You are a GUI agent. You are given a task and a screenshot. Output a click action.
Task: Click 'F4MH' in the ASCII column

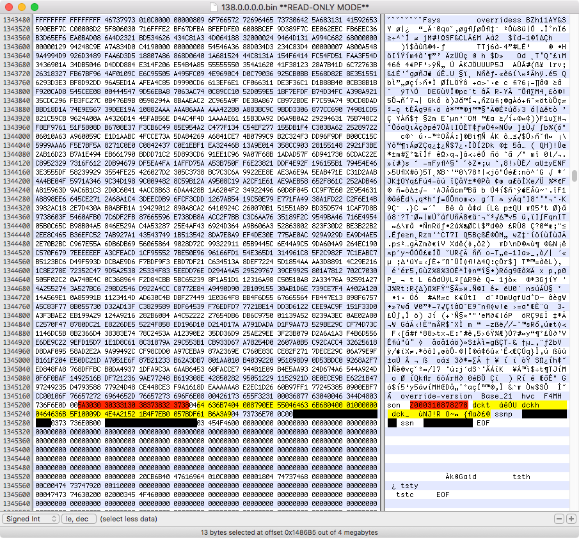[x=553, y=396]
